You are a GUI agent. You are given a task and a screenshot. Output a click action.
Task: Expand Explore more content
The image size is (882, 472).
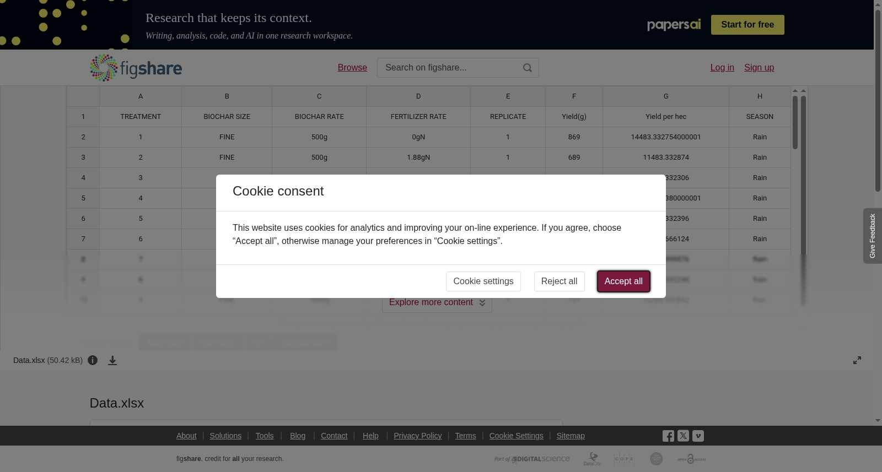pyautogui.click(x=437, y=302)
